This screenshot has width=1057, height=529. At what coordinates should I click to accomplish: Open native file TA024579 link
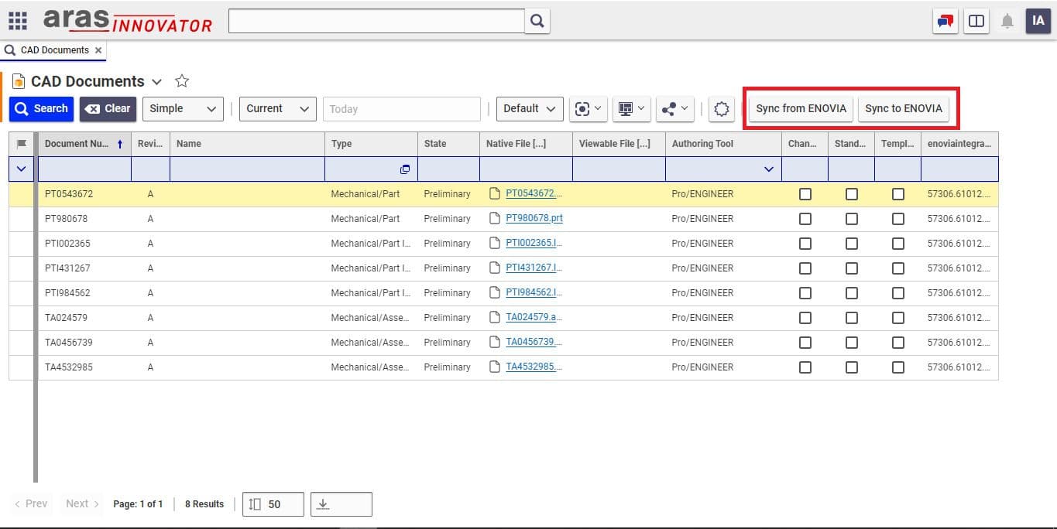(534, 318)
